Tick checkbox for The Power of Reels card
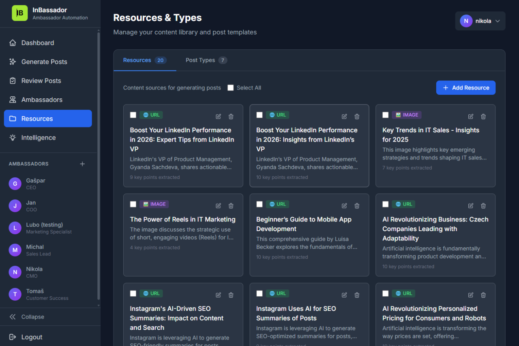Image resolution: width=519 pixels, height=346 pixels. pos(133,204)
